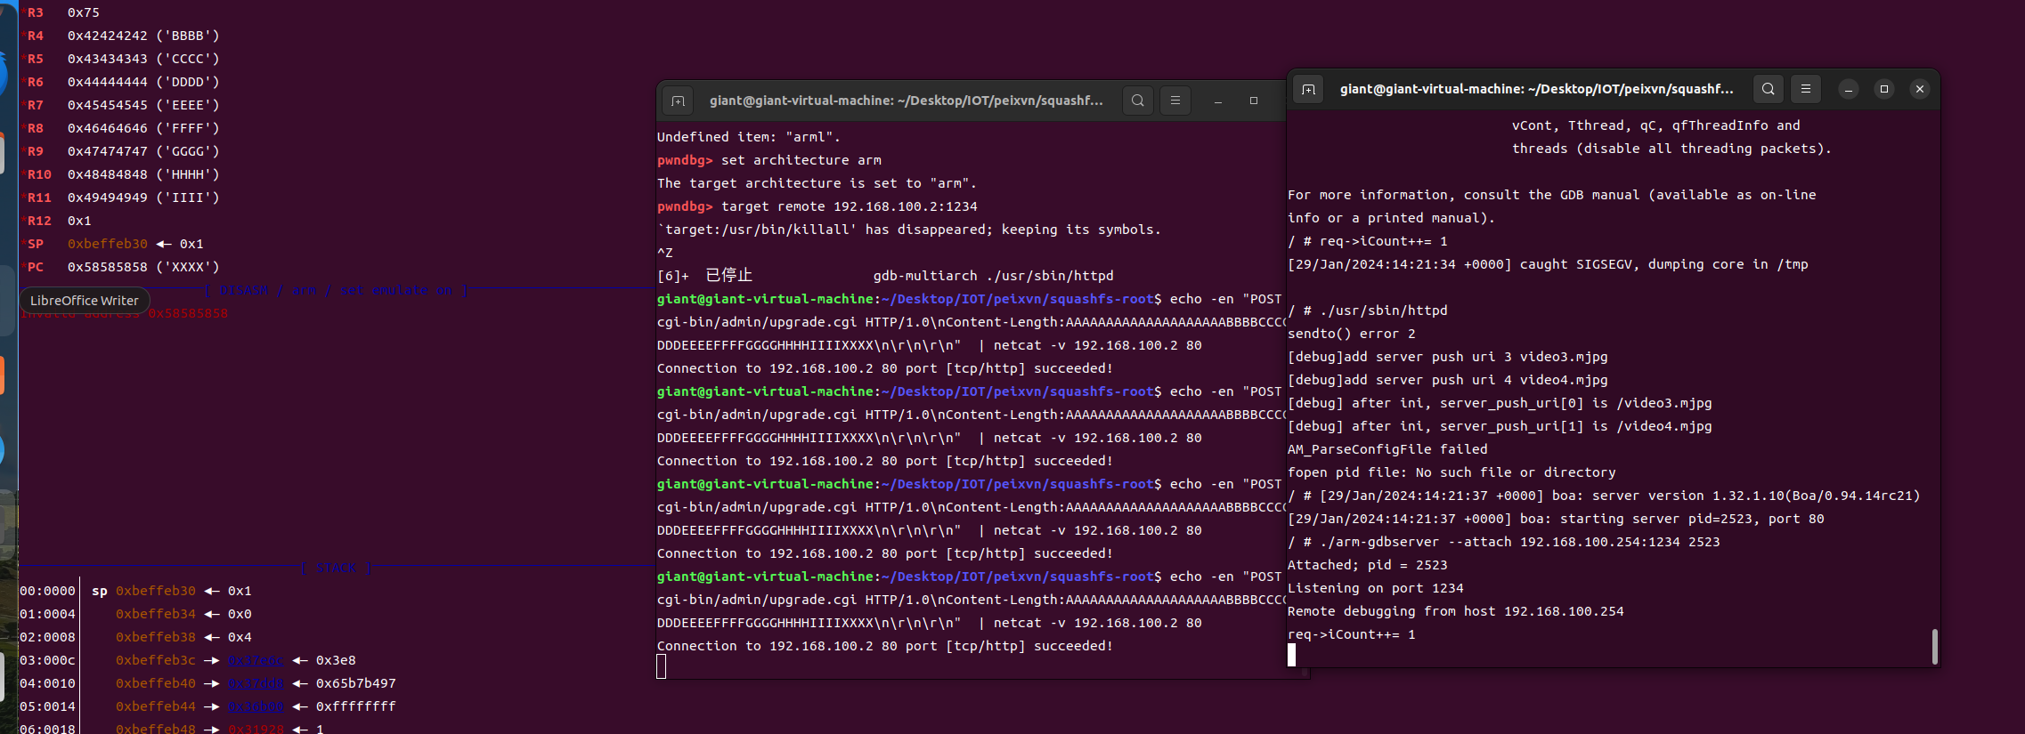Image resolution: width=2025 pixels, height=734 pixels.
Task: Click the R5 register value 0x43434343
Action: tap(108, 59)
